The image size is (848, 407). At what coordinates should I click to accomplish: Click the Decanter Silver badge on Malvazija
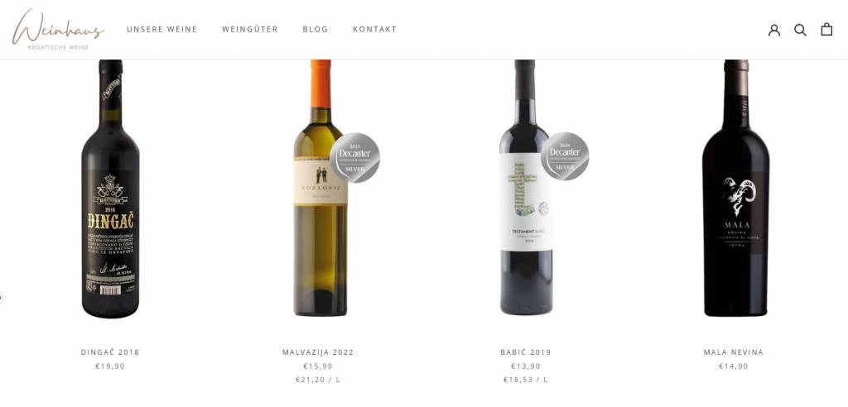point(354,158)
